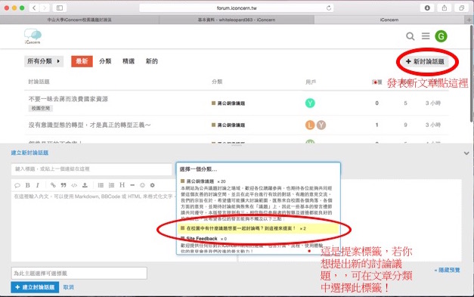
Task: Cancel the composer via 取消 link
Action: [68, 287]
